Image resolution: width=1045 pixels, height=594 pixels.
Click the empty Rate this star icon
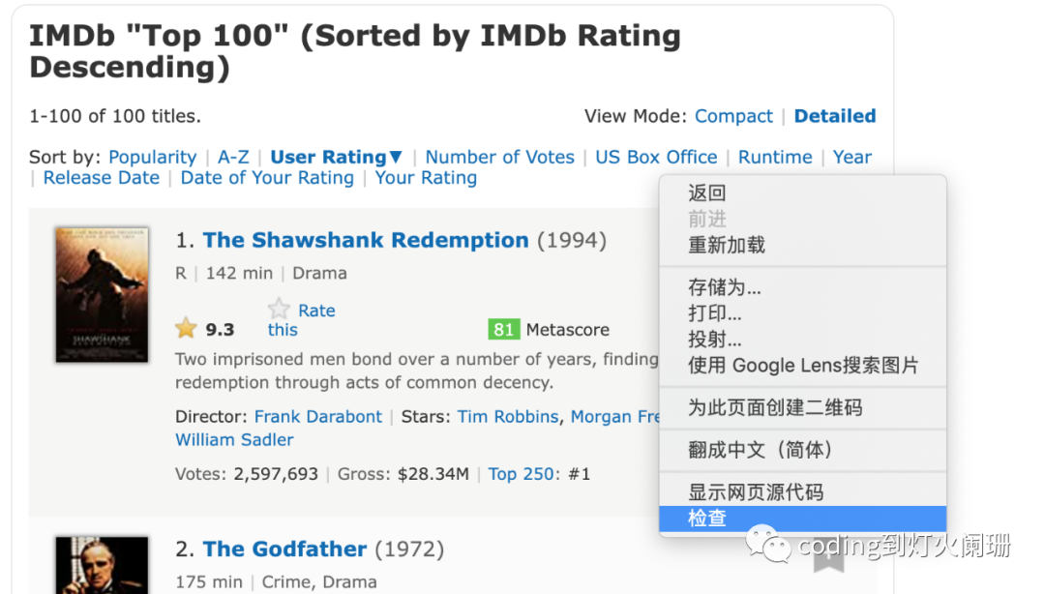tap(279, 309)
